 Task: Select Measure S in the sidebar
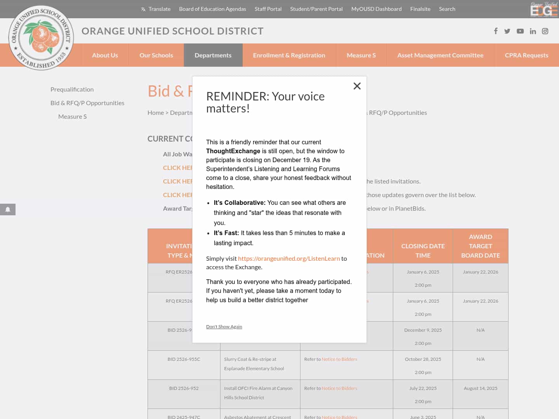pyautogui.click(x=72, y=116)
